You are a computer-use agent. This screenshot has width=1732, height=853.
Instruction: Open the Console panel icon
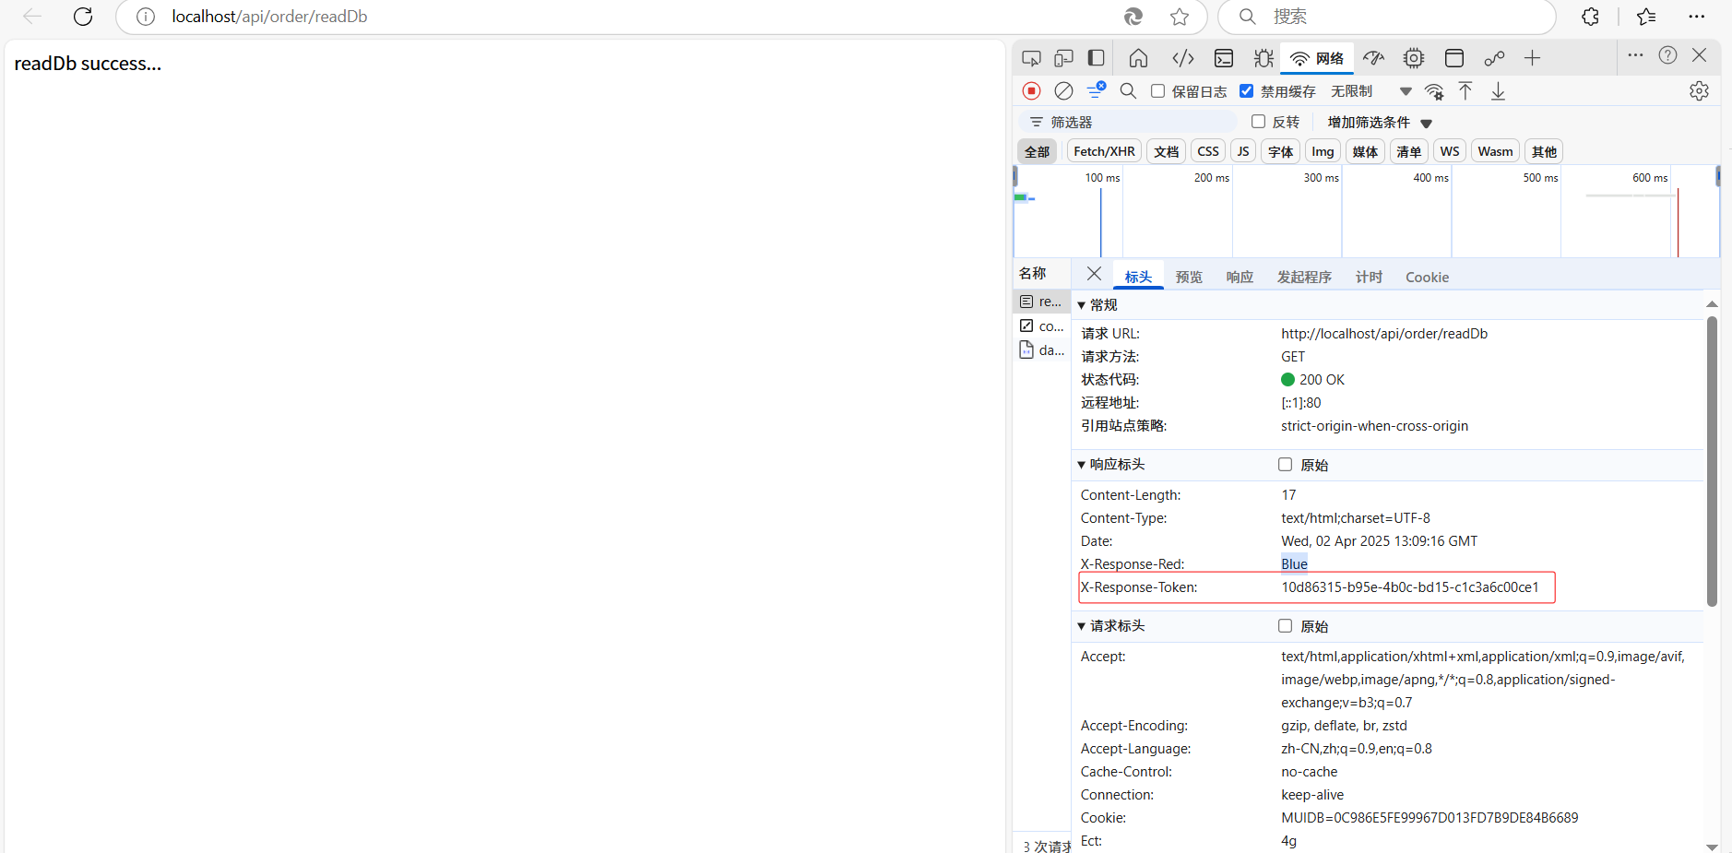pyautogui.click(x=1224, y=58)
